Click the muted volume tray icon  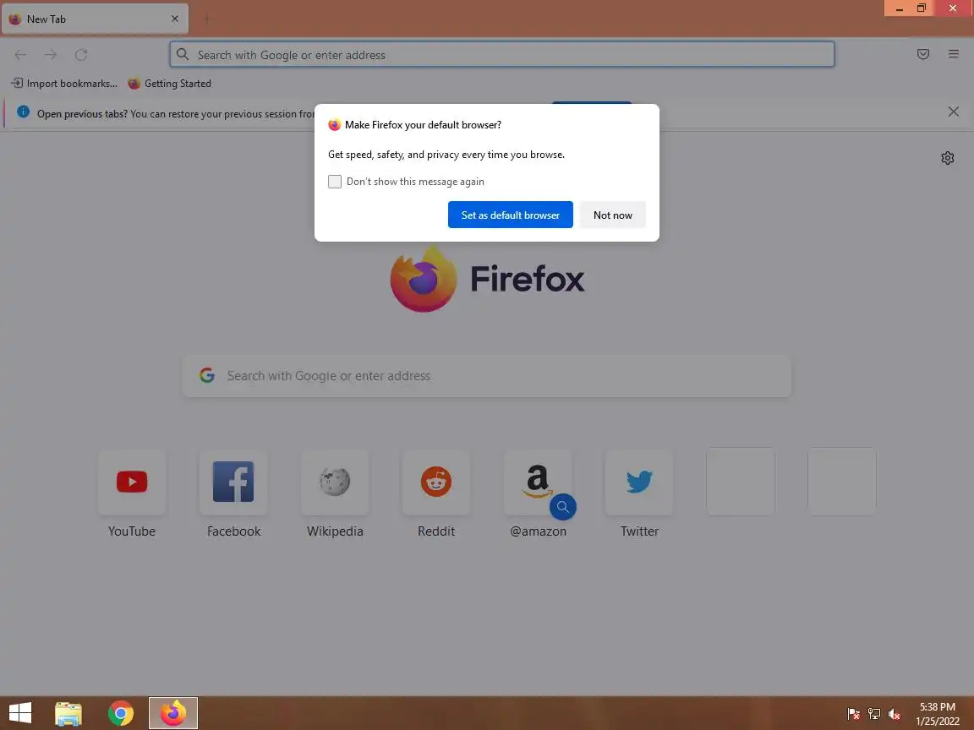(x=894, y=714)
